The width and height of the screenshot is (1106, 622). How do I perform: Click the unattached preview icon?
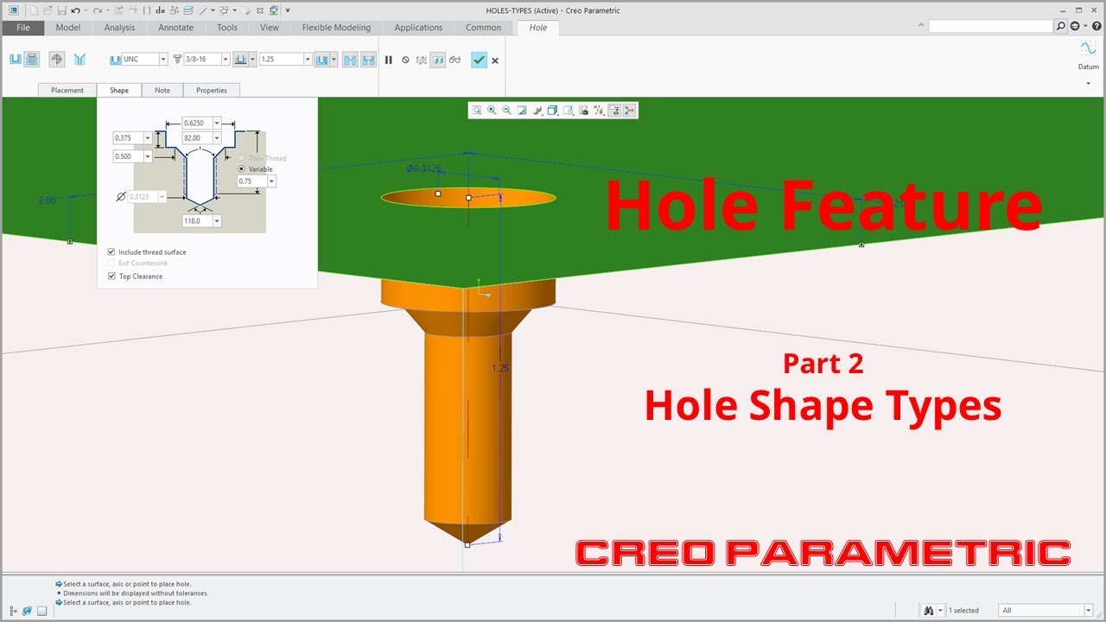pos(422,60)
